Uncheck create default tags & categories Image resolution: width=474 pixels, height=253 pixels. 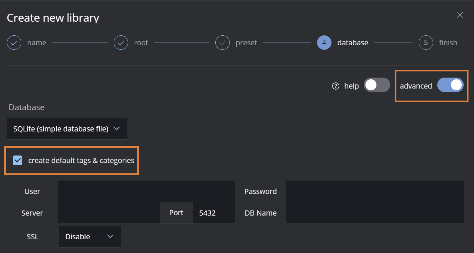coord(18,160)
